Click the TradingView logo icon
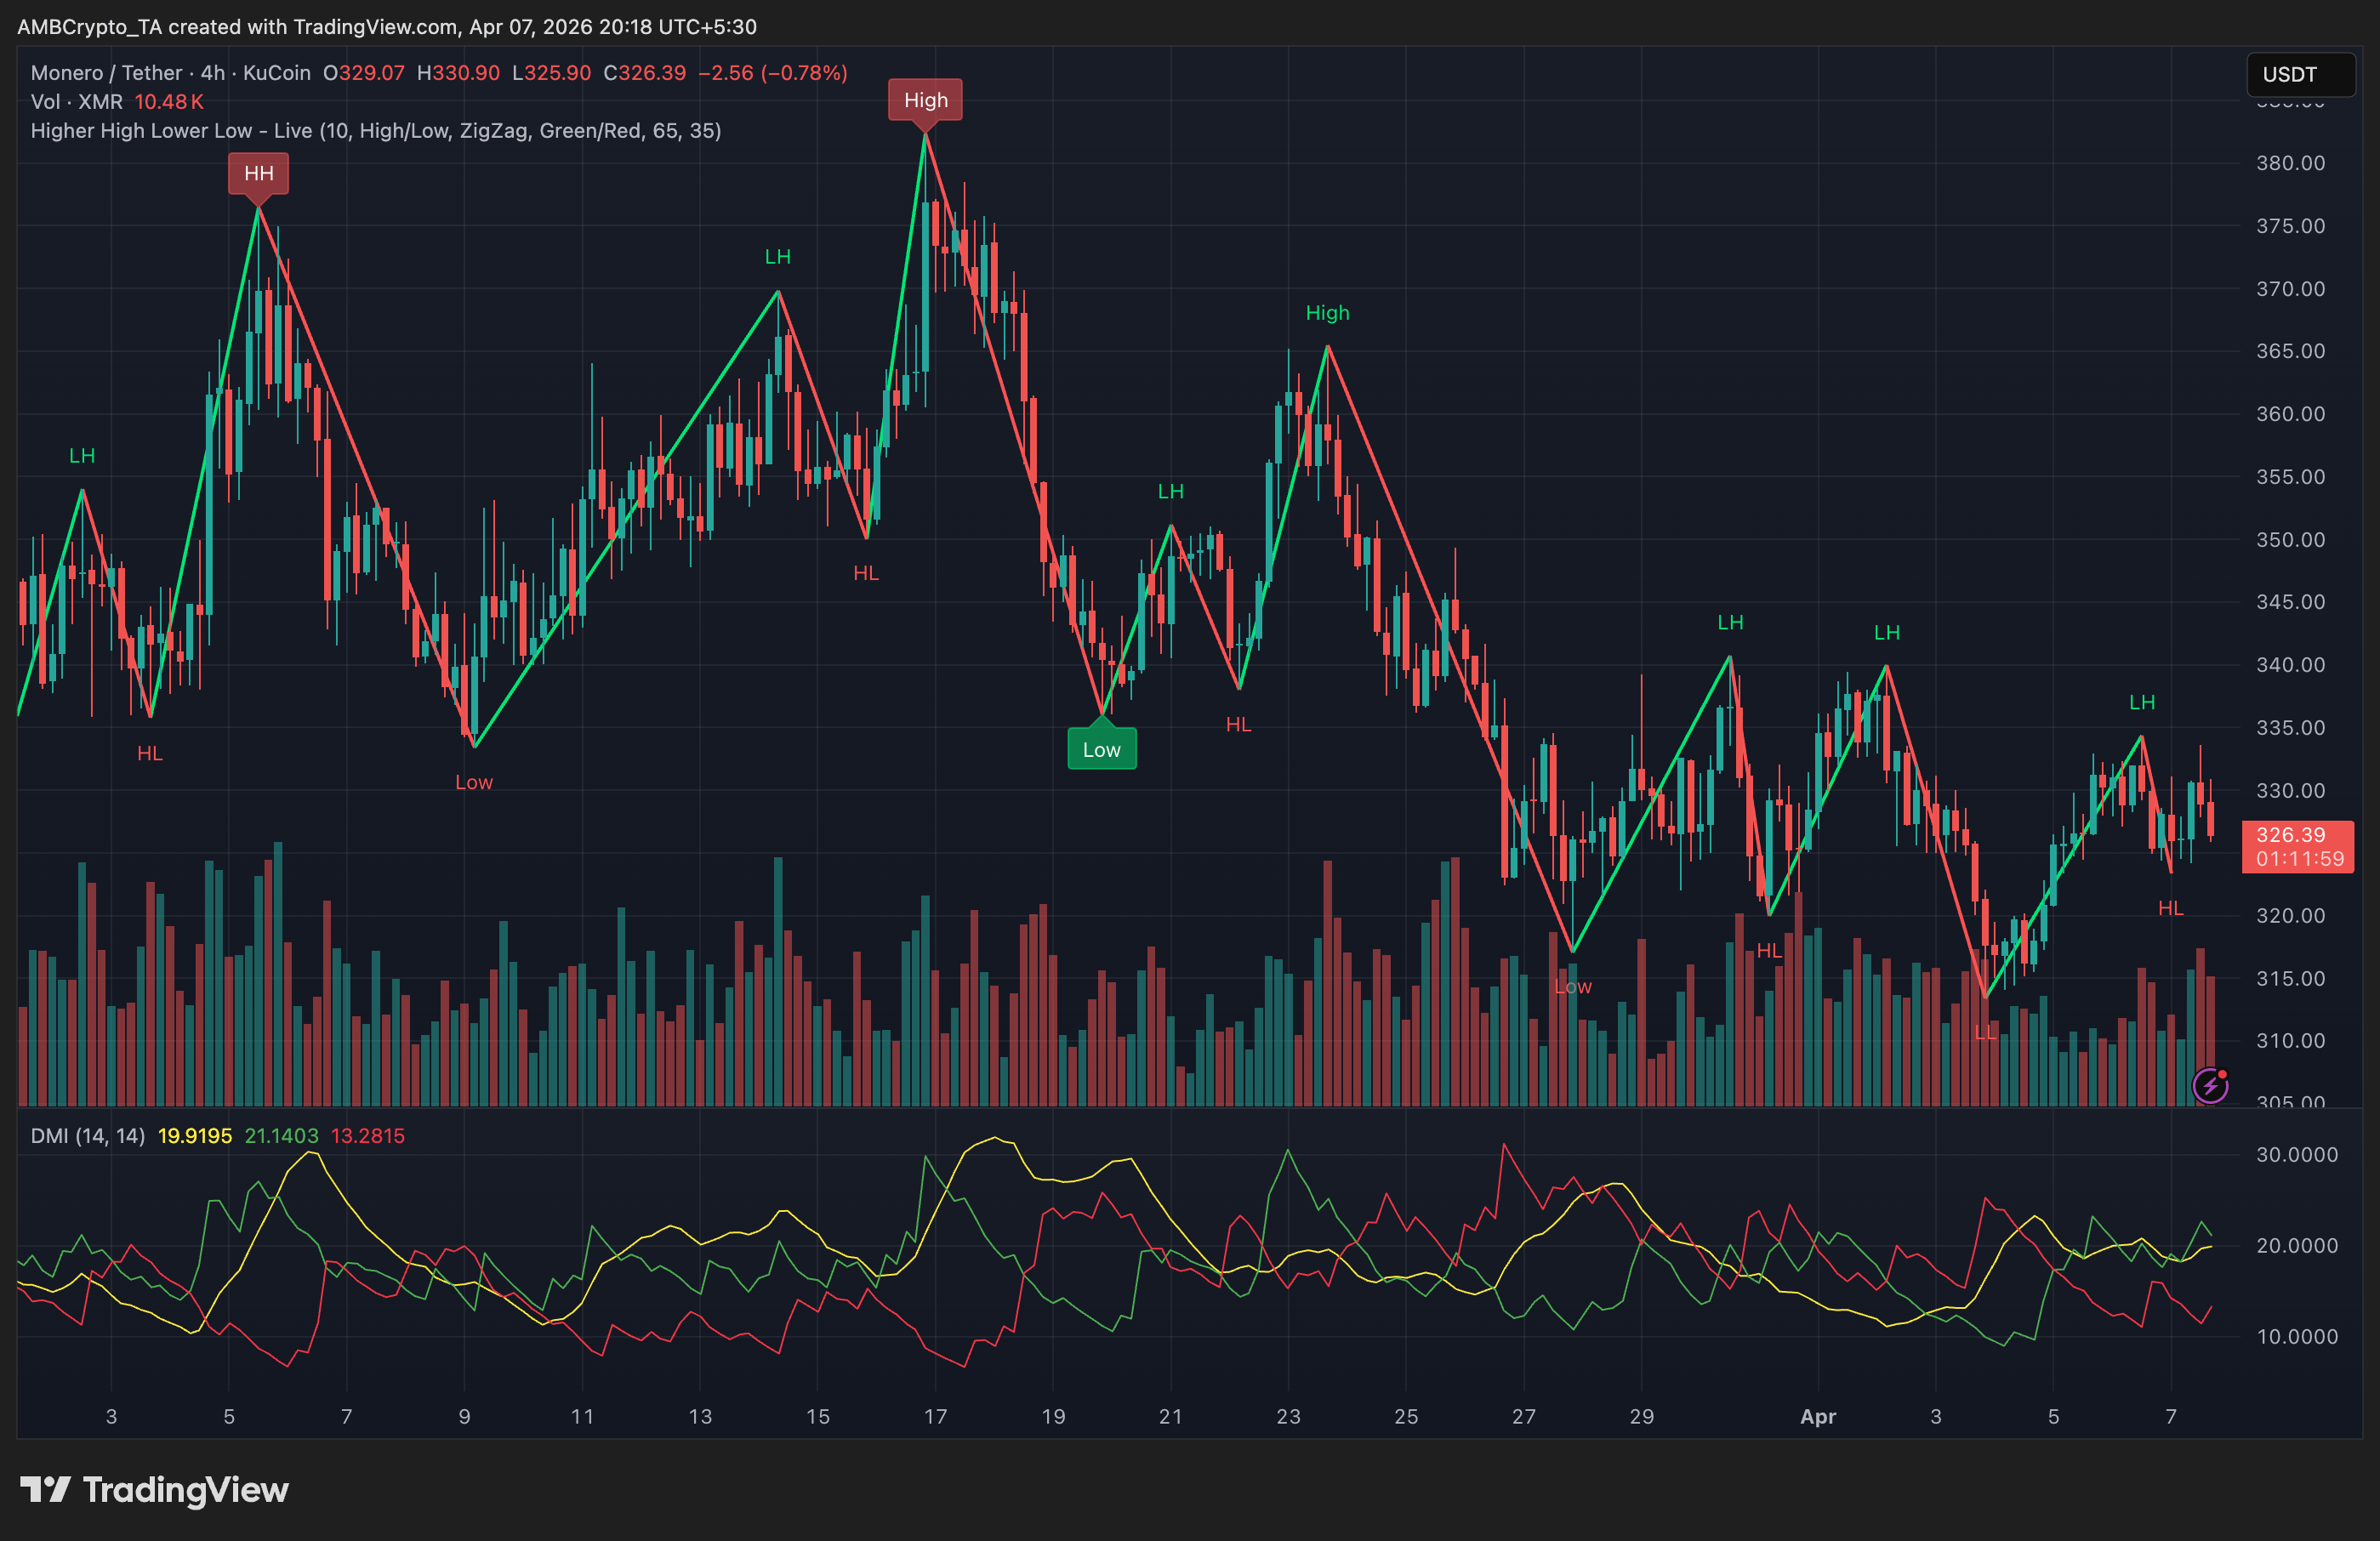This screenshot has width=2380, height=1541. coord(45,1489)
